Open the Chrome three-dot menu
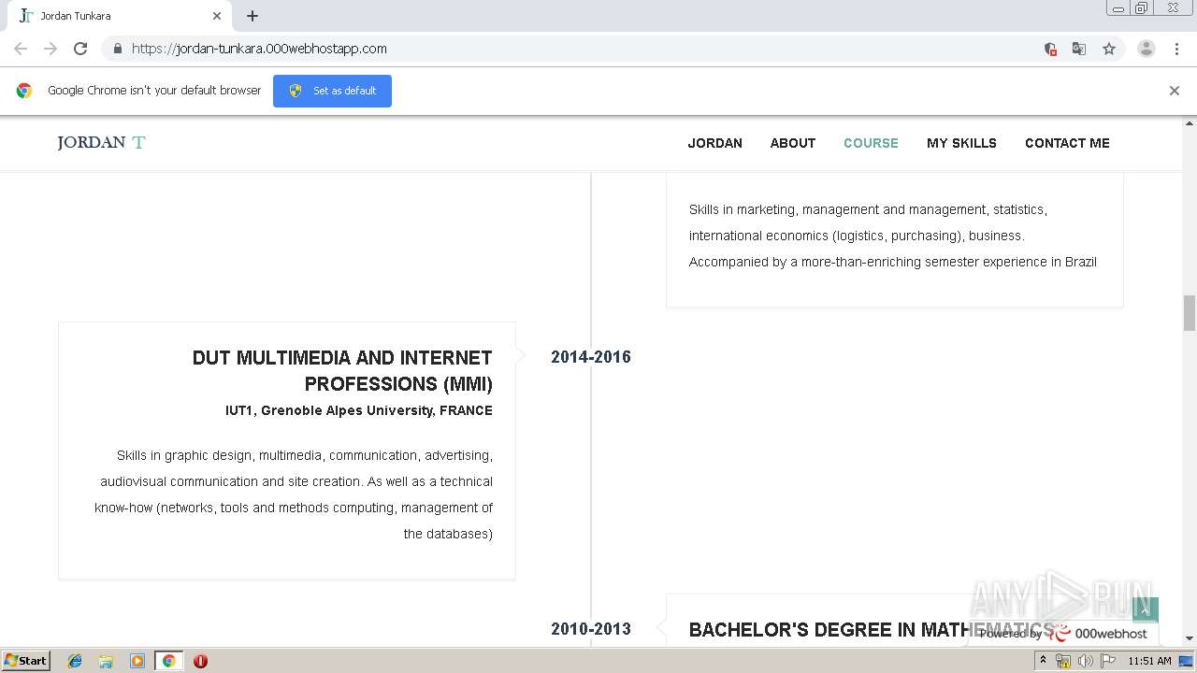Screen dimensions: 1197x673 1176,49
